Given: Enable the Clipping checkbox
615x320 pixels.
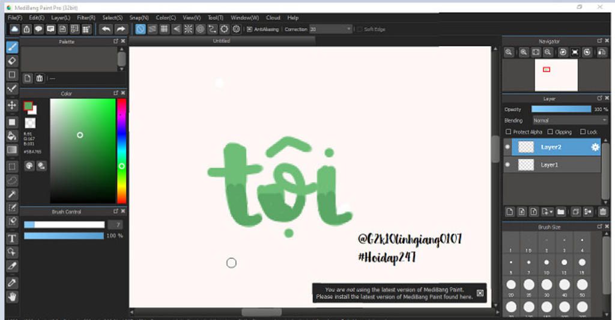Looking at the screenshot, I should 550,131.
